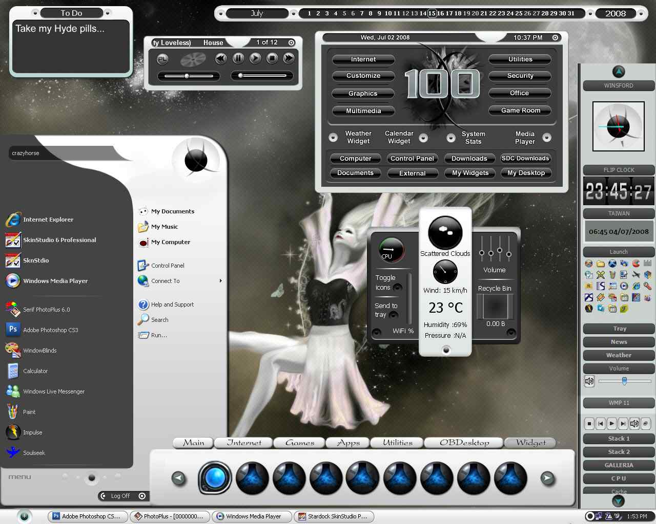Switch to the Internet dock tab

pyautogui.click(x=243, y=443)
